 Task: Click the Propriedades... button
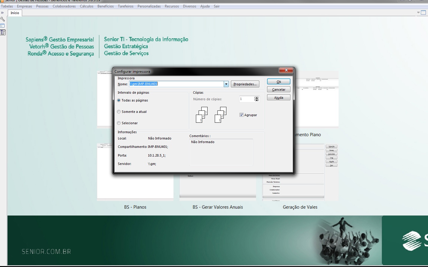point(245,84)
